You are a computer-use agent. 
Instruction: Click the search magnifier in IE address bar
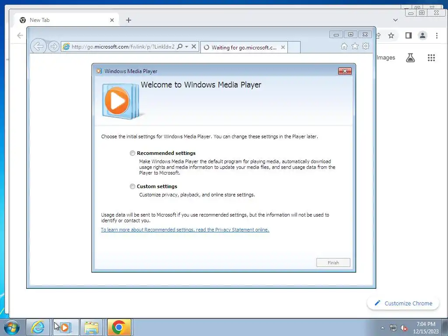pos(180,46)
